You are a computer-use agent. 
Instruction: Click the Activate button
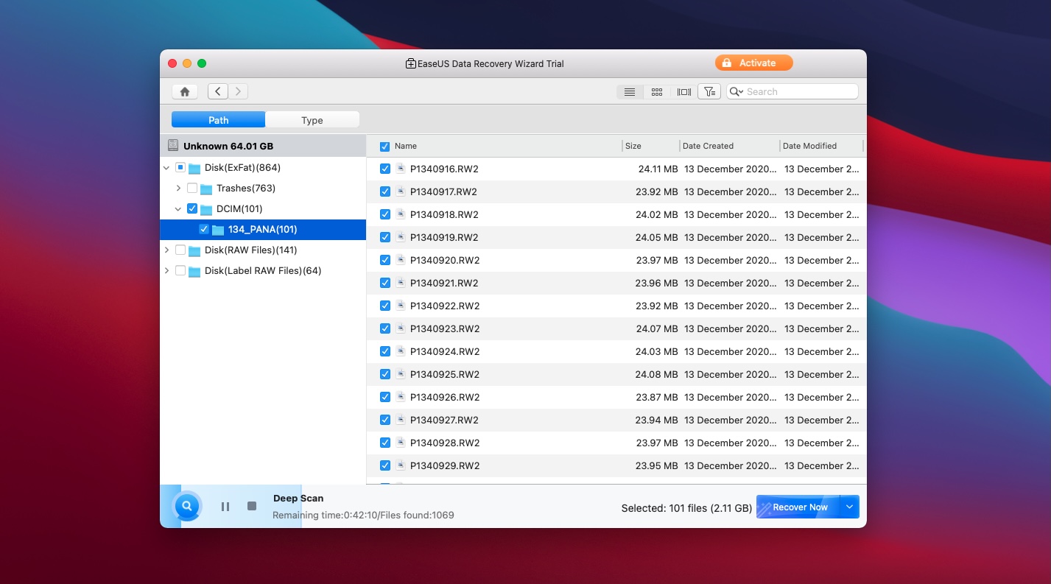coord(753,63)
